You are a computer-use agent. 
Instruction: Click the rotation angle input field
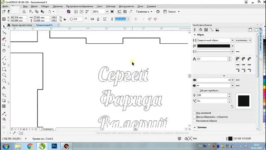click(78, 19)
